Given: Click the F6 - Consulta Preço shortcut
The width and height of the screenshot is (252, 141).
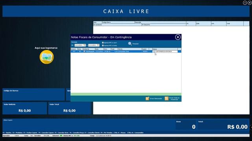Looking at the screenshot, I should tap(77, 132).
